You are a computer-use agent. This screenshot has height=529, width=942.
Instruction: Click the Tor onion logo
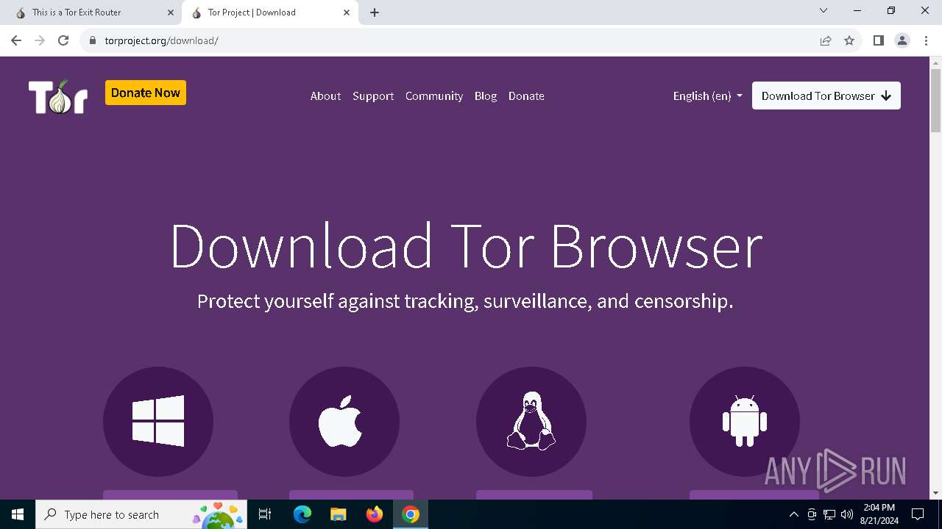click(58, 96)
